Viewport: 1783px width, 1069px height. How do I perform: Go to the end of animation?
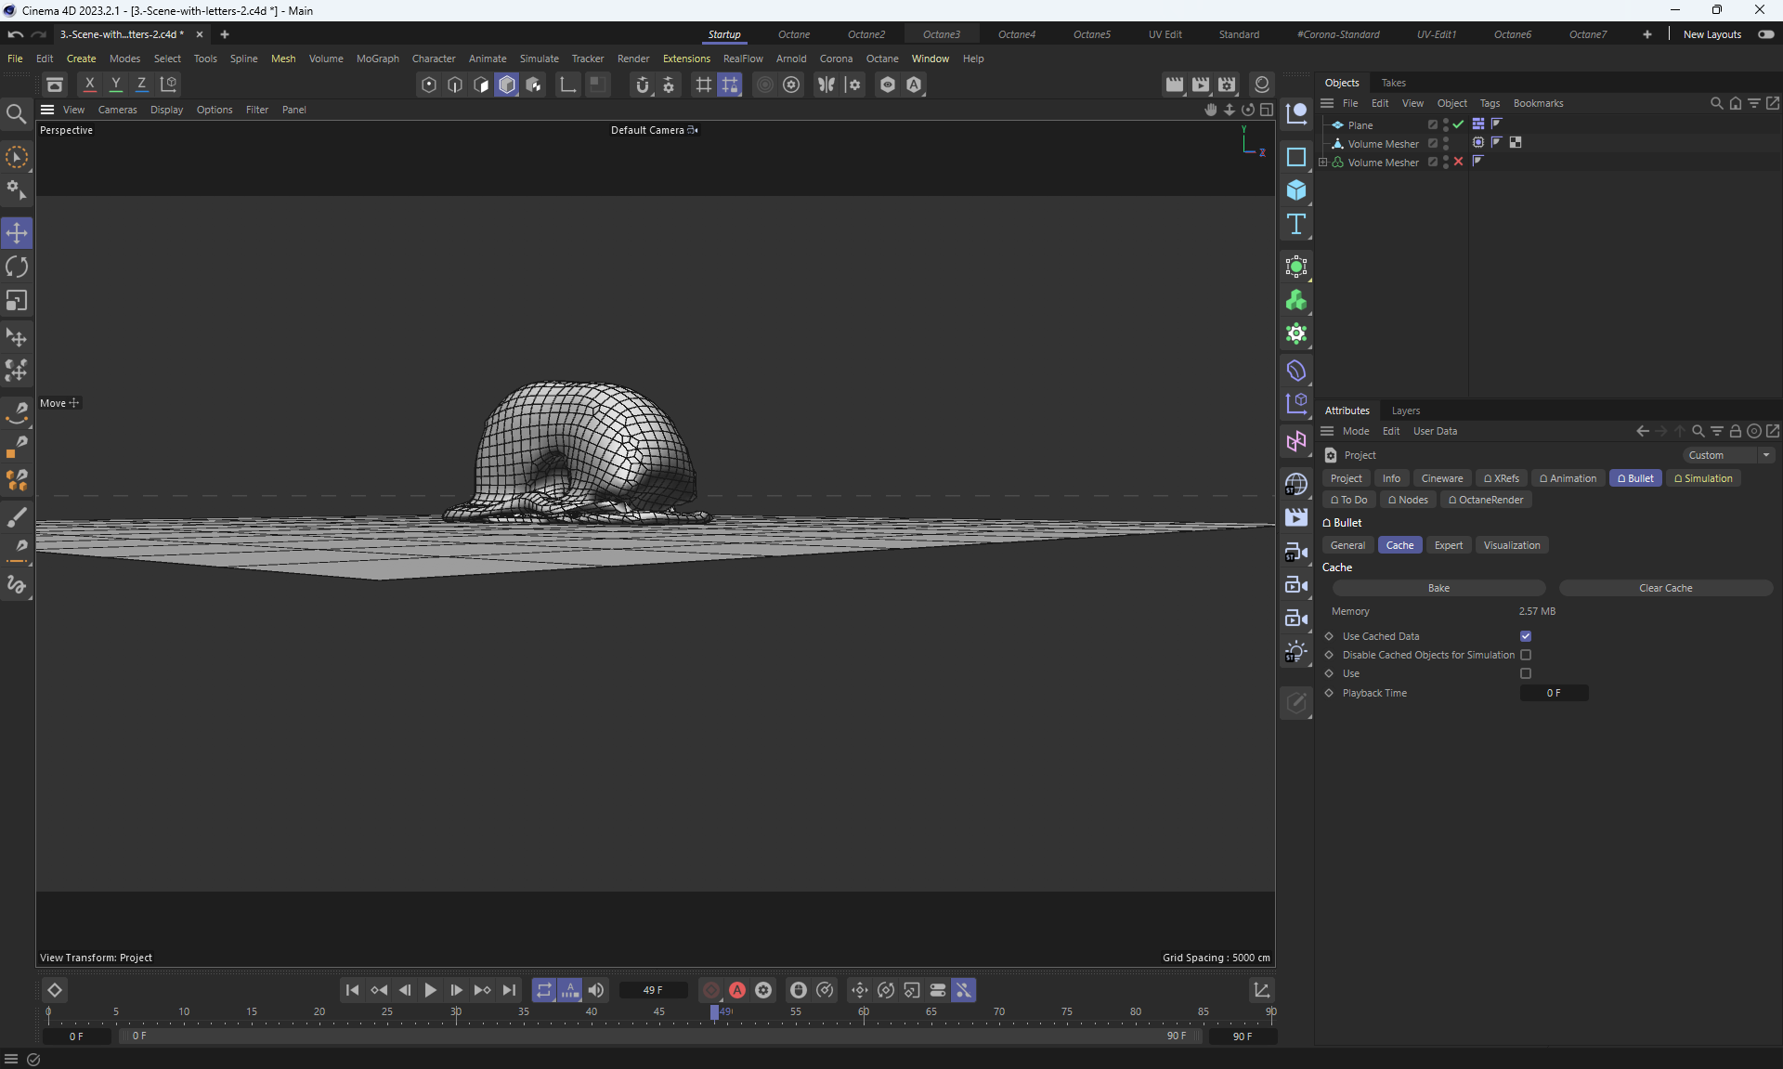pyautogui.click(x=509, y=990)
